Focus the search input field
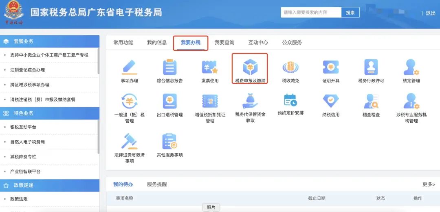Image resolution: width=440 pixels, height=212 pixels. pos(311,13)
